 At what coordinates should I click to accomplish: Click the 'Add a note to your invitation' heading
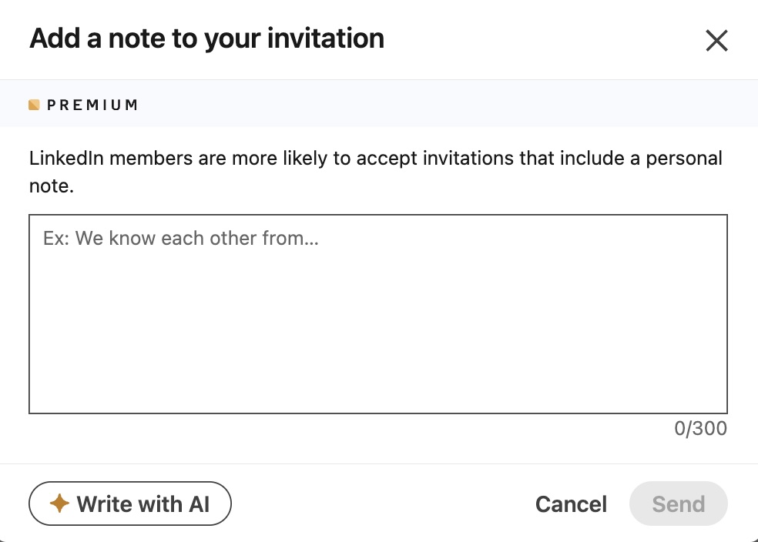(x=206, y=38)
